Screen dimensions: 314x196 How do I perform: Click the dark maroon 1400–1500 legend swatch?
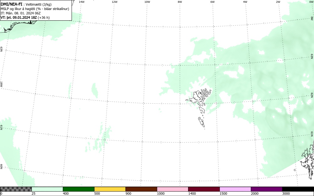coord(204,189)
